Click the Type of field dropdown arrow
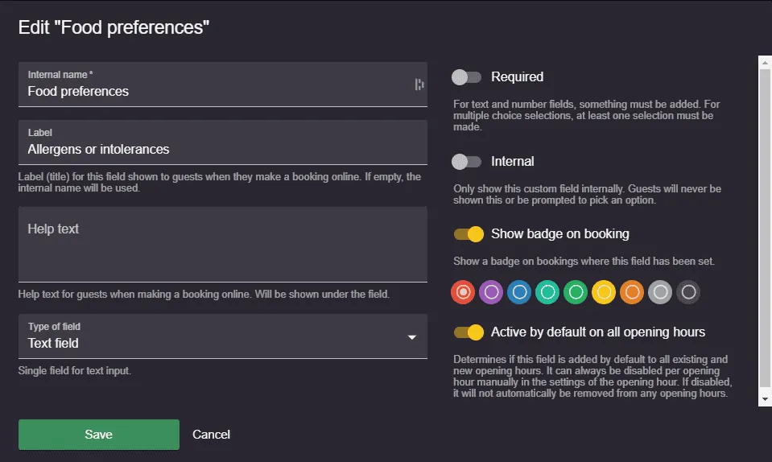 click(x=412, y=337)
